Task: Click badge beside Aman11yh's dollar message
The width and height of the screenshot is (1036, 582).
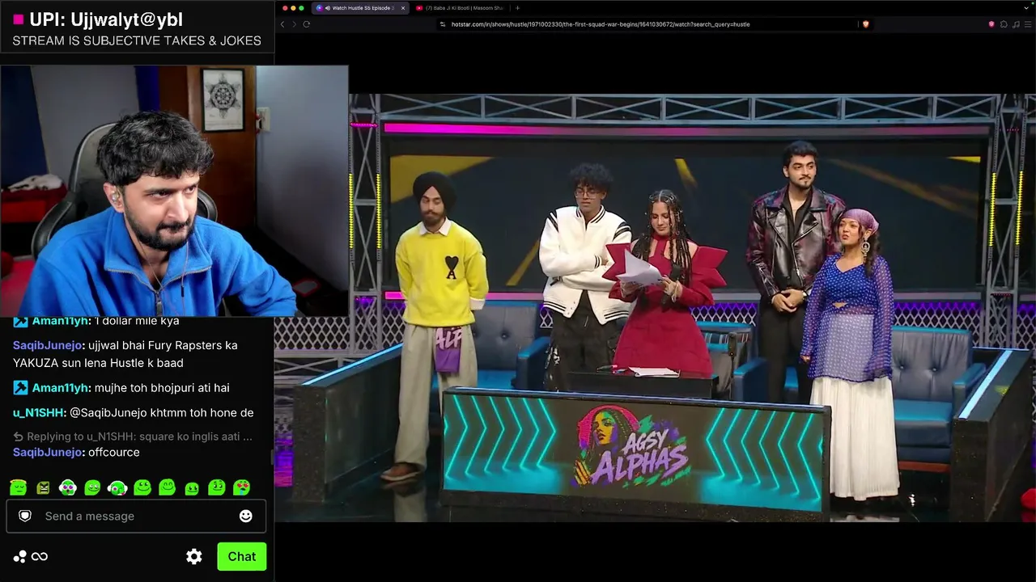Action: [20, 322]
